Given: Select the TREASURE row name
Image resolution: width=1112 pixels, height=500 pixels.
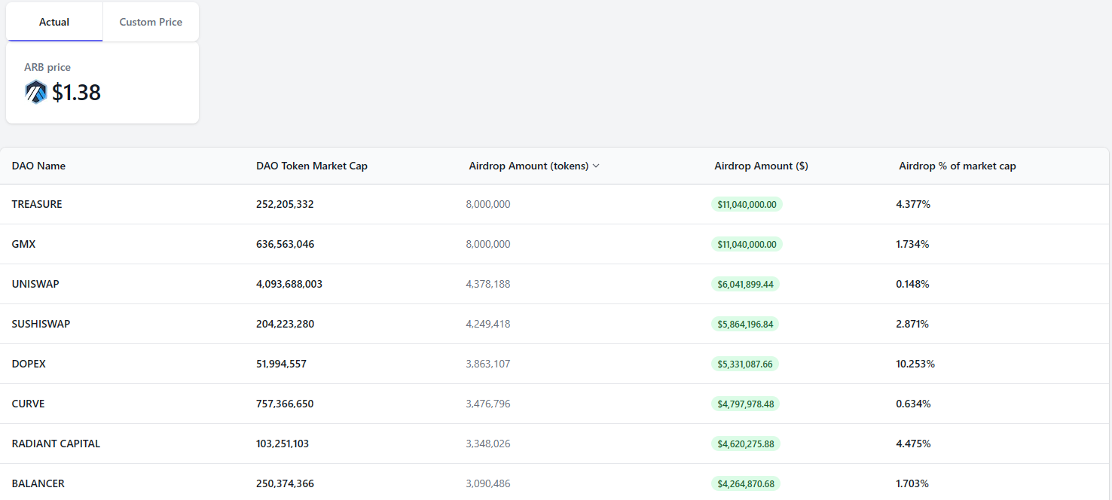Looking at the screenshot, I should click(37, 204).
